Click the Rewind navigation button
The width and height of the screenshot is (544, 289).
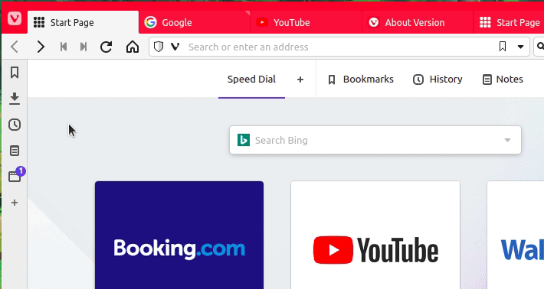pos(63,47)
